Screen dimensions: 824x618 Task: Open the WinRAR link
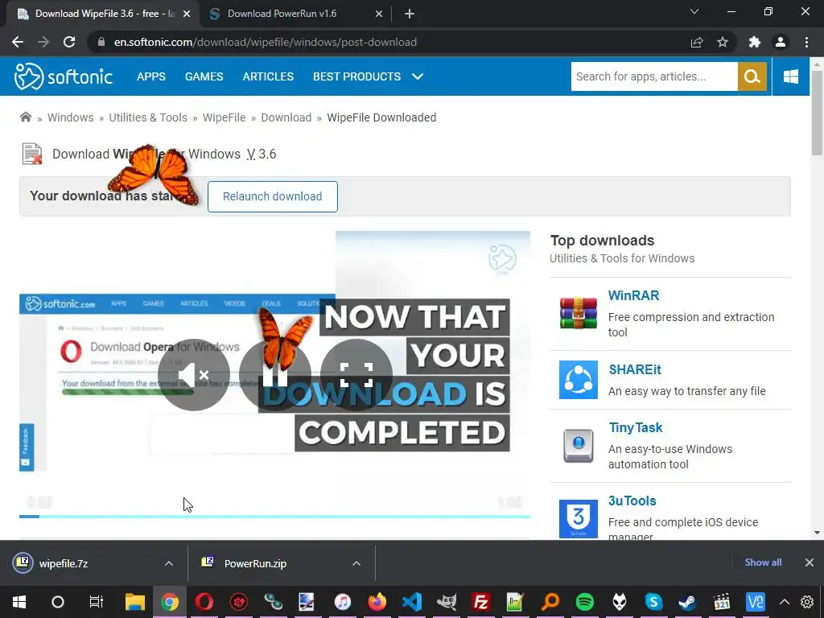coord(633,295)
